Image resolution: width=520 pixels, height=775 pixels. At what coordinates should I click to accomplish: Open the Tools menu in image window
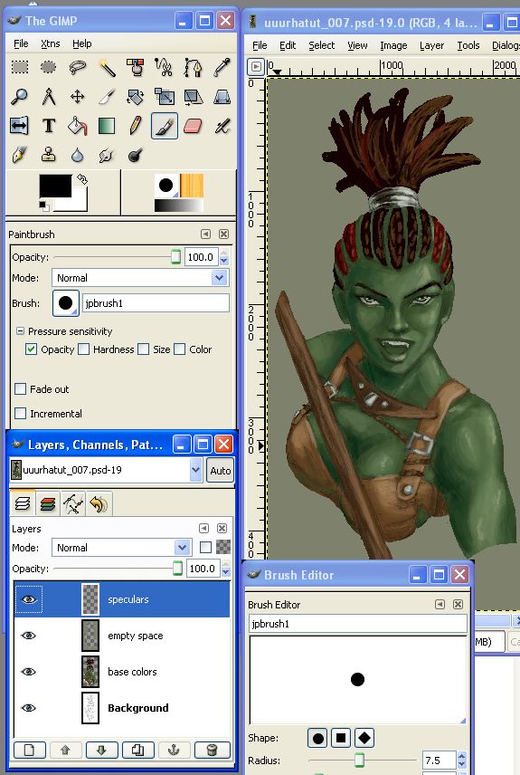468,45
